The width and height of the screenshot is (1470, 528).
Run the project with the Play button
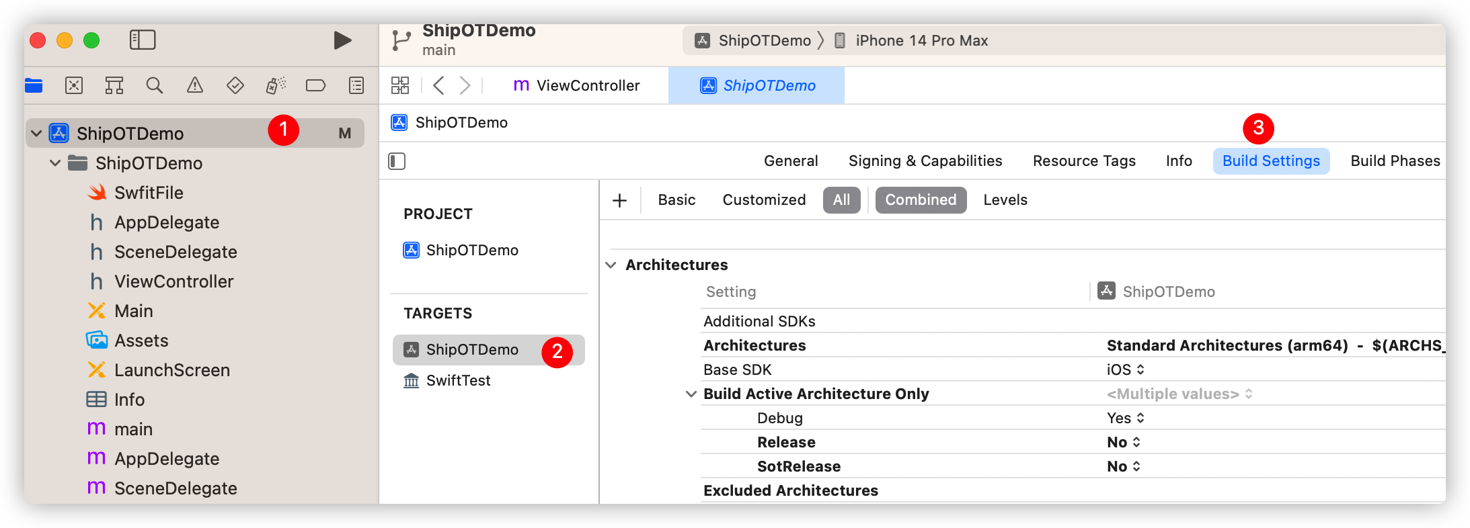pyautogui.click(x=342, y=40)
